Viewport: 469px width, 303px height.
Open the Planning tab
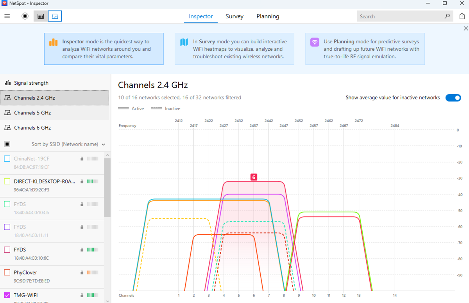click(x=268, y=16)
